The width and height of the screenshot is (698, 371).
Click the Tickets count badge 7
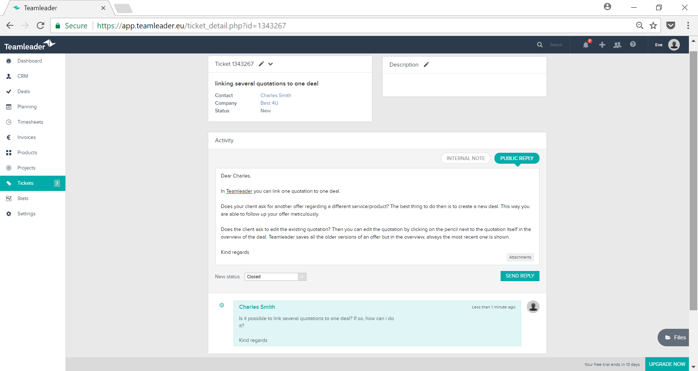pyautogui.click(x=57, y=183)
